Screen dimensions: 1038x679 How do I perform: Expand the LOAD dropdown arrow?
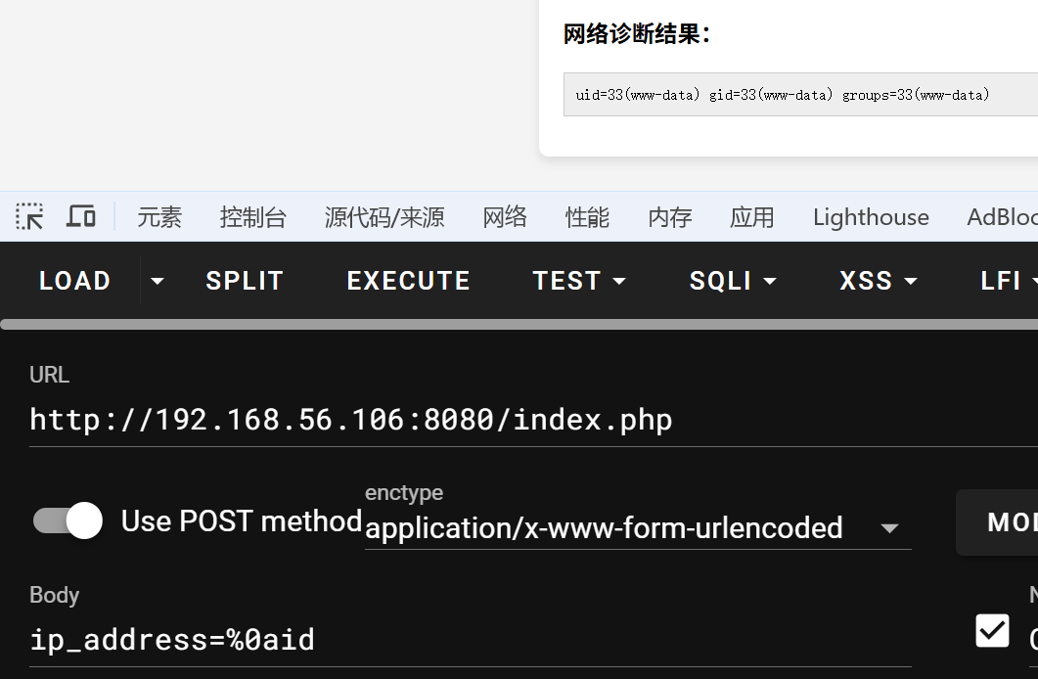(157, 282)
